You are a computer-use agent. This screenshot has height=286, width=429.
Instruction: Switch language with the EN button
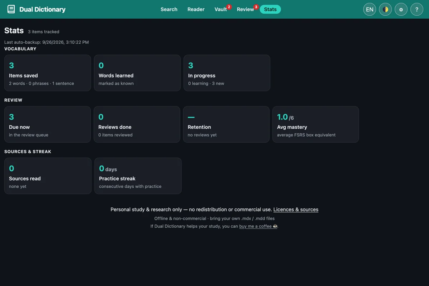370,9
